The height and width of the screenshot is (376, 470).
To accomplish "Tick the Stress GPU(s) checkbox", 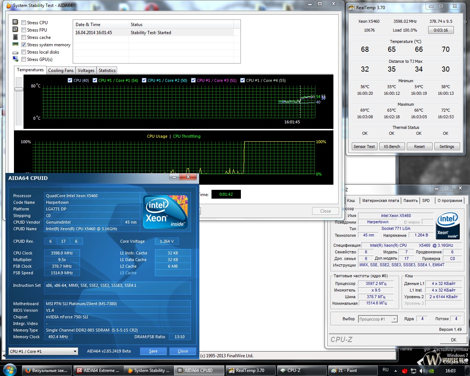I will point(23,59).
